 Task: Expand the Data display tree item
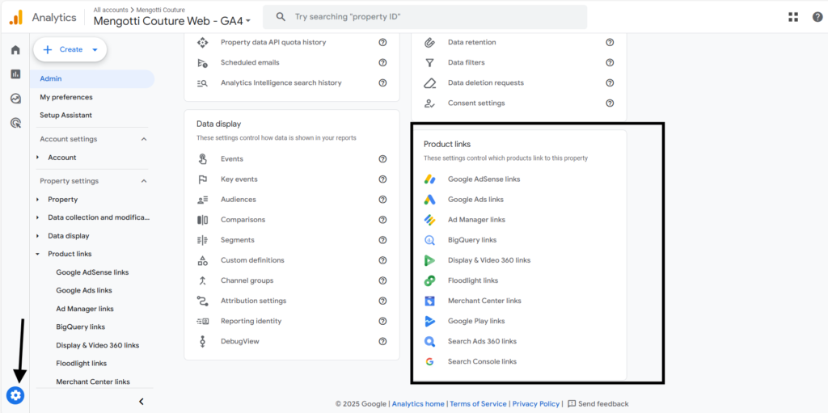point(38,236)
